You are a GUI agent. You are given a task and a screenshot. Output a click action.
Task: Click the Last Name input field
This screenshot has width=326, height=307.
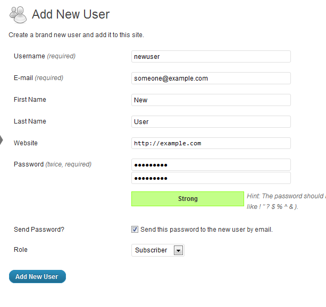pyautogui.click(x=211, y=121)
